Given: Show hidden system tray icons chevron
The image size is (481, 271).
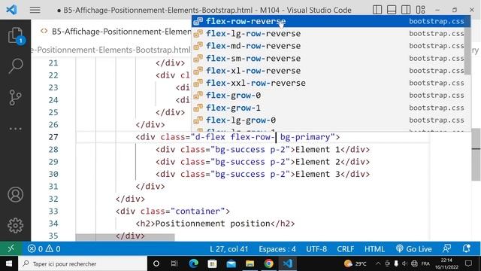Looking at the screenshot, I should pos(378,263).
